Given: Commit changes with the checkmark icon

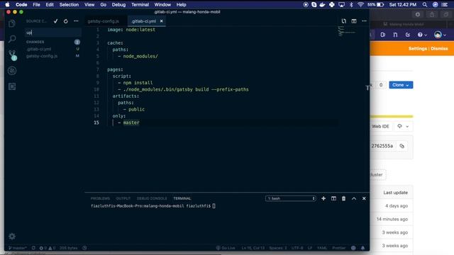Looking at the screenshot, I should (x=55, y=21).
